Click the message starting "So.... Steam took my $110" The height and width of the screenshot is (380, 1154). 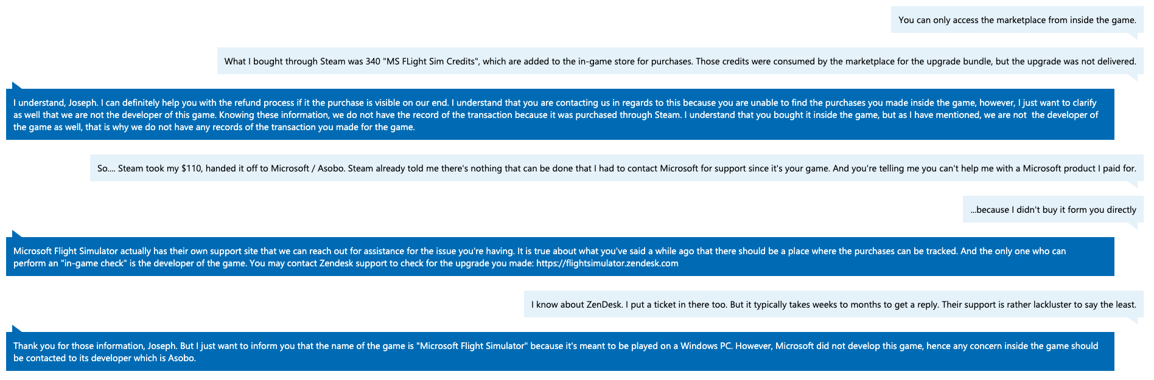click(617, 168)
